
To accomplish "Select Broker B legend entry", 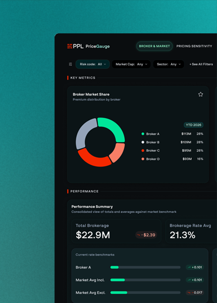I will (x=150, y=142).
